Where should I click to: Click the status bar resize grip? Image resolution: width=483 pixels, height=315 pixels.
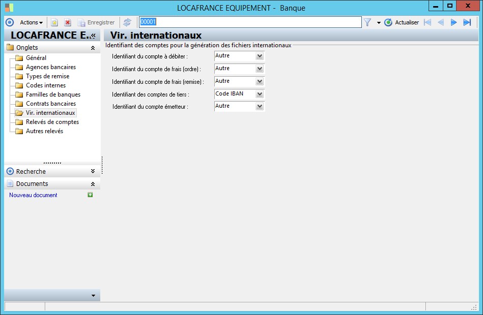(474, 307)
